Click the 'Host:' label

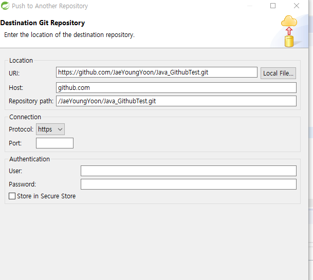[16, 88]
